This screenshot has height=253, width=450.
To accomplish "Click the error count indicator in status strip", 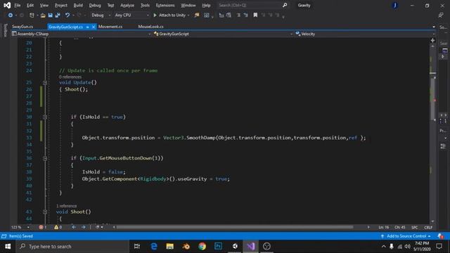I will pos(42,227).
